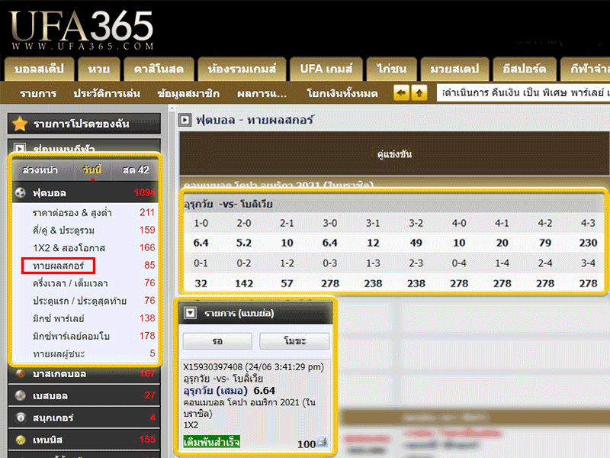
Task: Click the UFA365 logo
Action: (x=82, y=30)
